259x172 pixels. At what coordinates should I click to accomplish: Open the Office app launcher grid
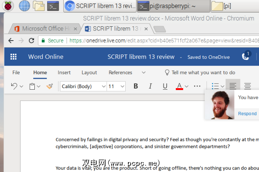[x=14, y=57]
